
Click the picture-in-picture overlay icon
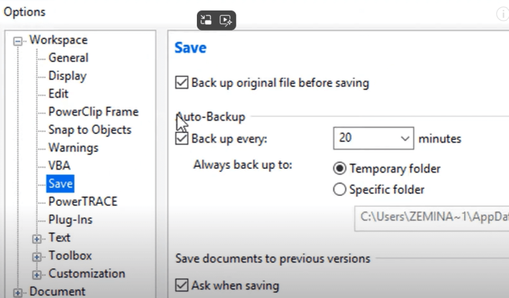(207, 20)
